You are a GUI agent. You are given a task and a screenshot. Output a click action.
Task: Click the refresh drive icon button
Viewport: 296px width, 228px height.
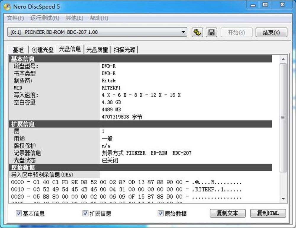click(x=197, y=32)
